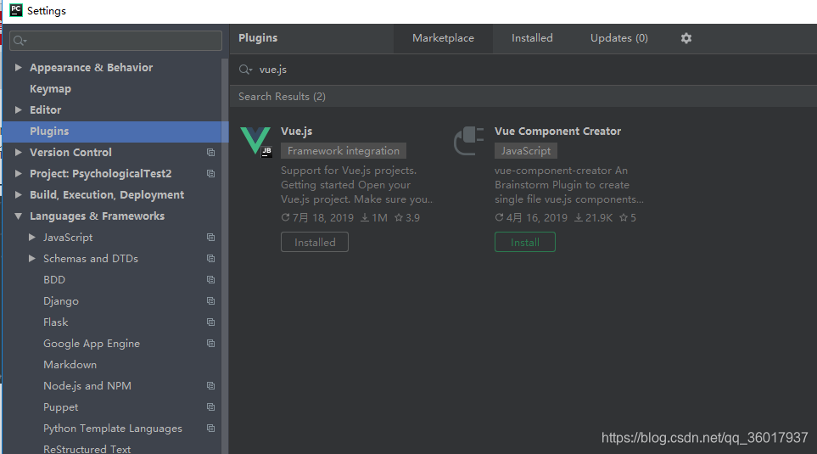Click the plugin search magnifier icon
This screenshot has height=454, width=817.
[x=245, y=70]
